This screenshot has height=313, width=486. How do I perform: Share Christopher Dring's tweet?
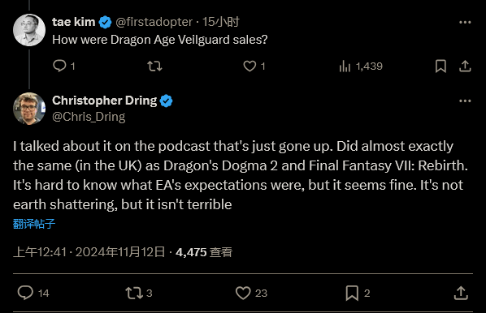pos(461,293)
